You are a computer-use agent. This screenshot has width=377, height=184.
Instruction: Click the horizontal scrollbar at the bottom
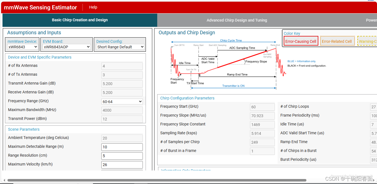[x=157, y=180]
